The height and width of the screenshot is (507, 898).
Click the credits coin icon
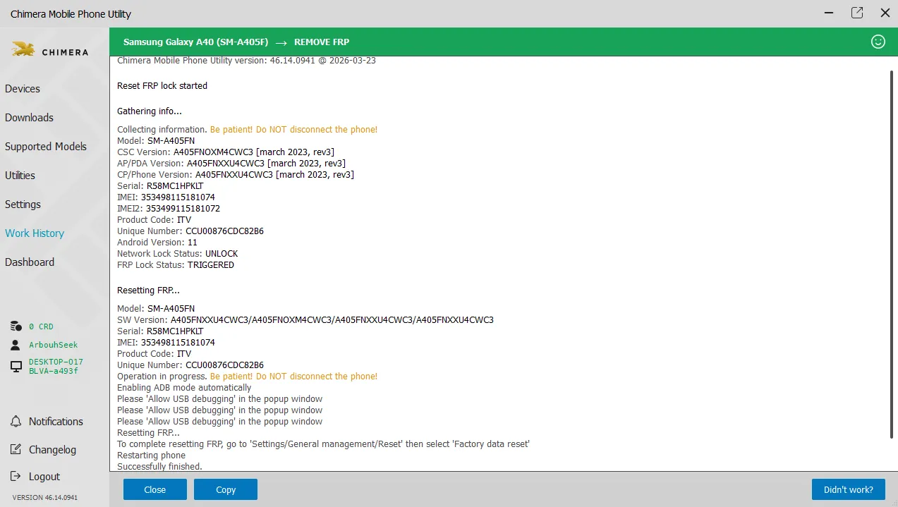pyautogui.click(x=16, y=326)
